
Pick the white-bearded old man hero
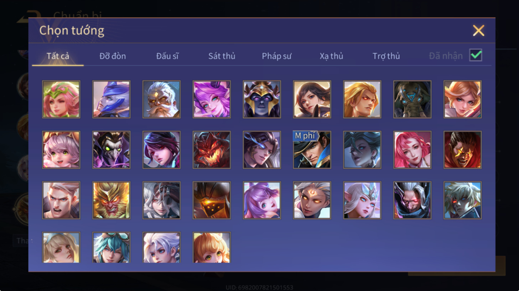(161, 99)
